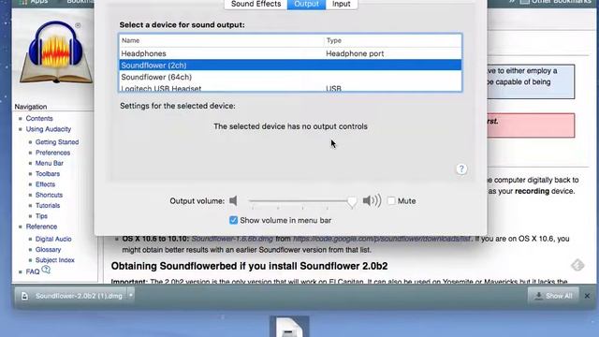
Task: Open the Glossary link
Action: pyautogui.click(x=48, y=250)
